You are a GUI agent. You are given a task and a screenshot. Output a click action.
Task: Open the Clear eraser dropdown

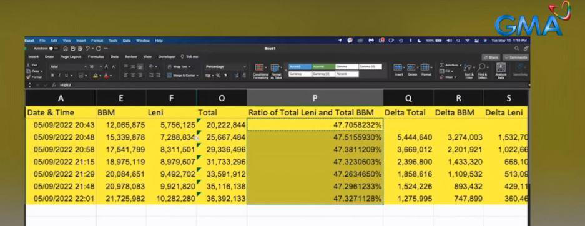(x=449, y=77)
